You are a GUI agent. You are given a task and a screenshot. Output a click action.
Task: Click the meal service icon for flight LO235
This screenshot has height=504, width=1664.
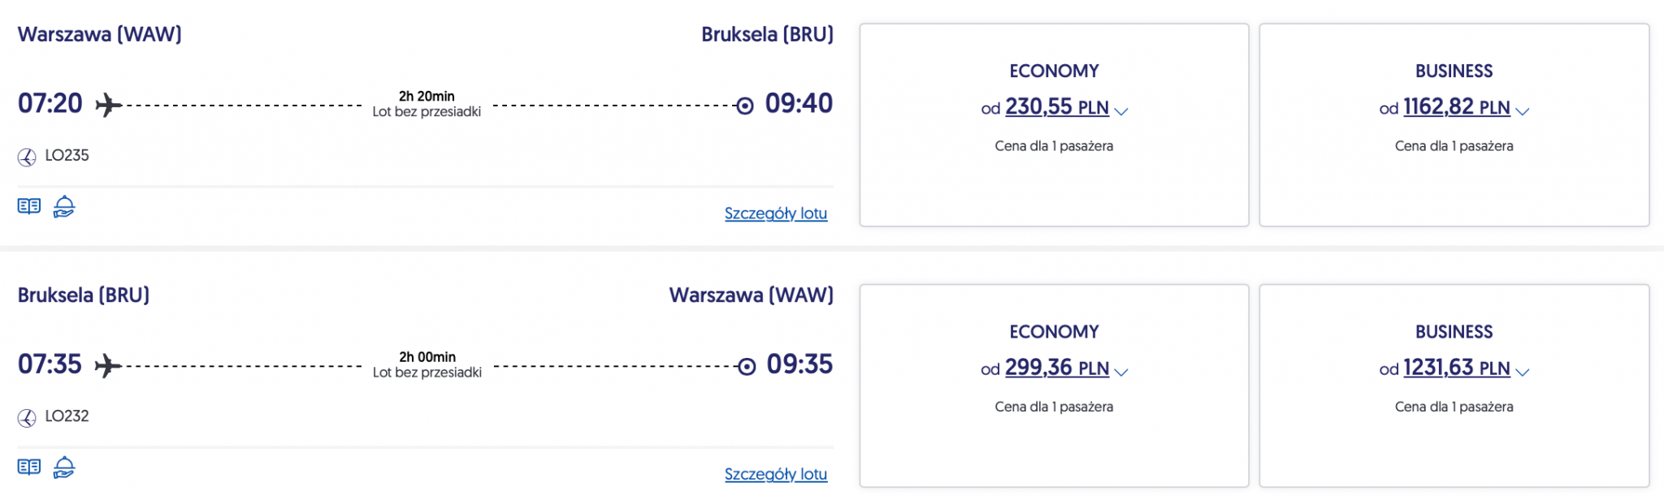tap(64, 206)
